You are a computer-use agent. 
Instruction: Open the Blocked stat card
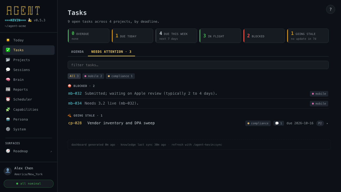(x=264, y=36)
